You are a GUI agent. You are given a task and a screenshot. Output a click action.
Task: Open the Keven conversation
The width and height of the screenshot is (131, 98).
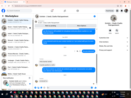16,28
